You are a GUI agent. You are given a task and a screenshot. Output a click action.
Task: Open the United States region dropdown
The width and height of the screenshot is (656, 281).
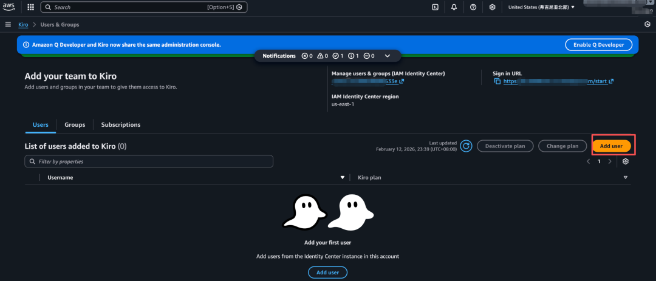pos(541,7)
